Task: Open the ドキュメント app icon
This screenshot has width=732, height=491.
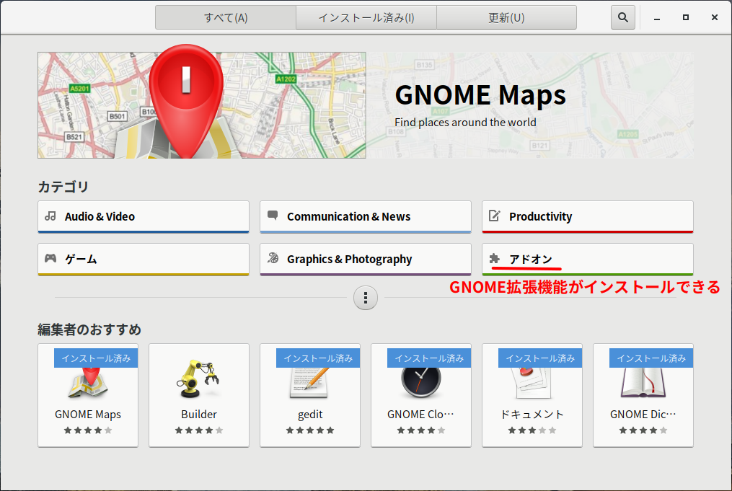Action: click(532, 382)
